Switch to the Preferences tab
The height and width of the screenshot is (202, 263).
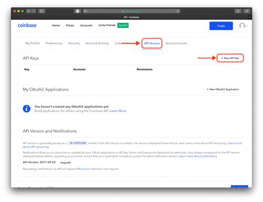pos(54,43)
